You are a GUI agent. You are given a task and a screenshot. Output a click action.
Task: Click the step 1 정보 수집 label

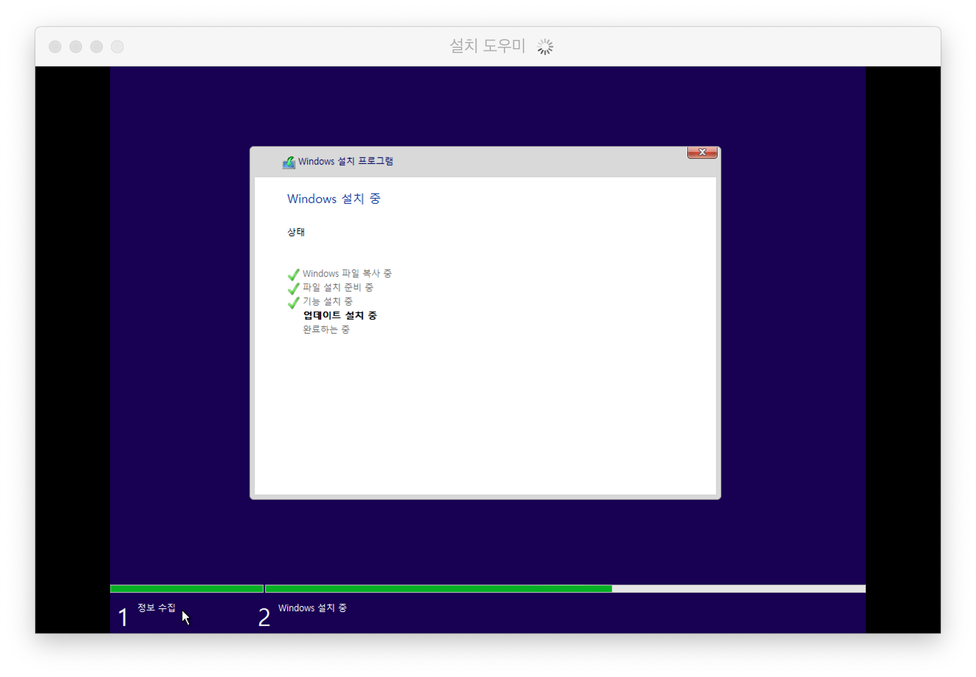coord(156,608)
